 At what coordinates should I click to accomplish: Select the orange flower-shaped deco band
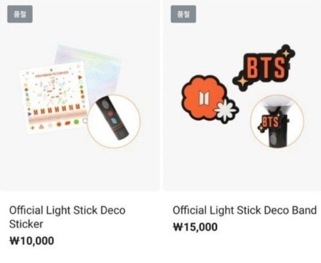click(205, 98)
